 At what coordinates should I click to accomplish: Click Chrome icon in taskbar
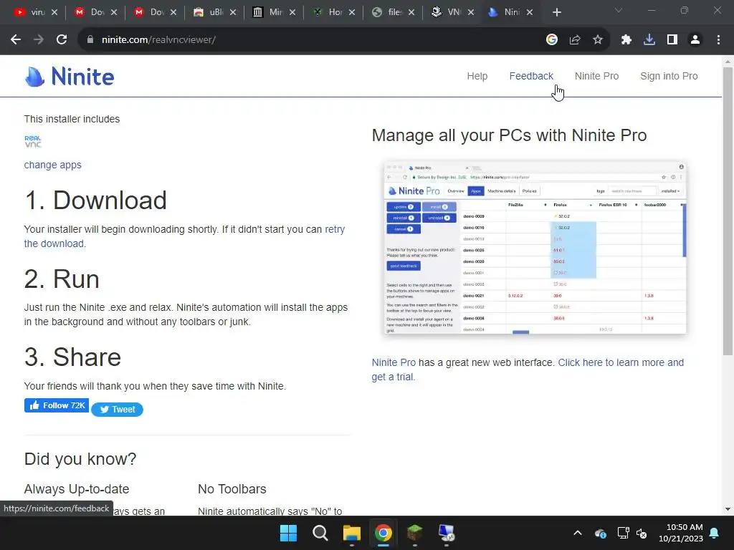coord(383,533)
